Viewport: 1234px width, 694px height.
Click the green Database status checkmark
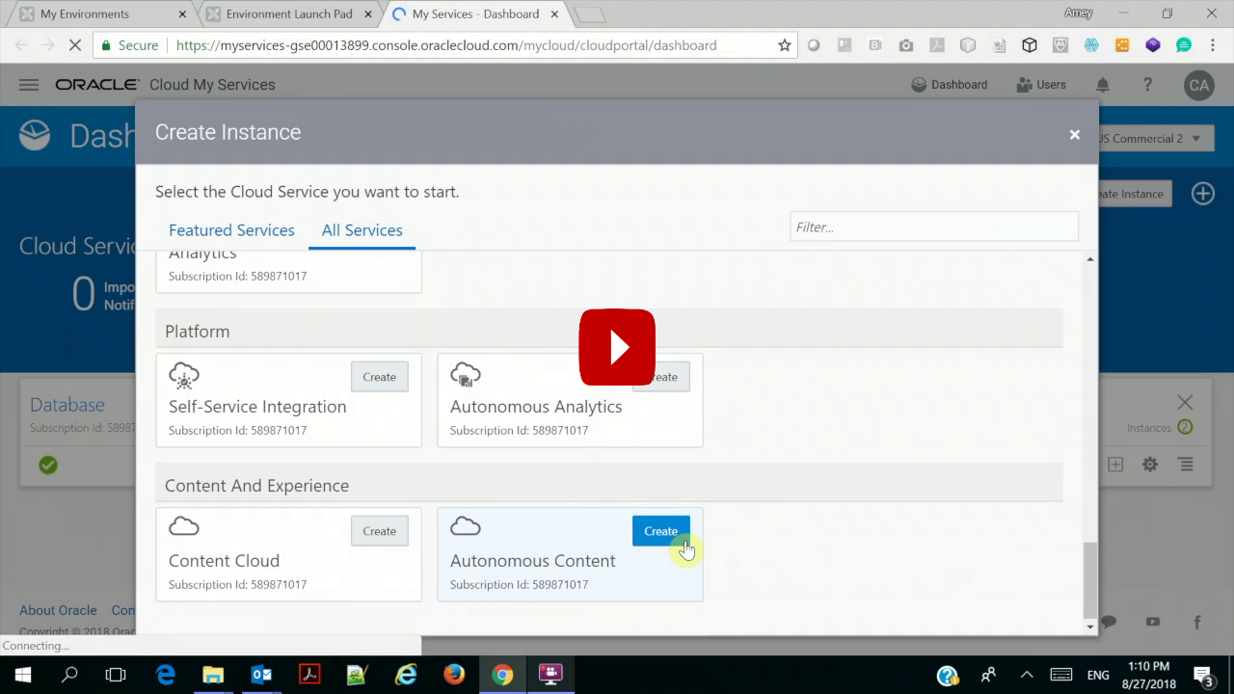click(48, 466)
